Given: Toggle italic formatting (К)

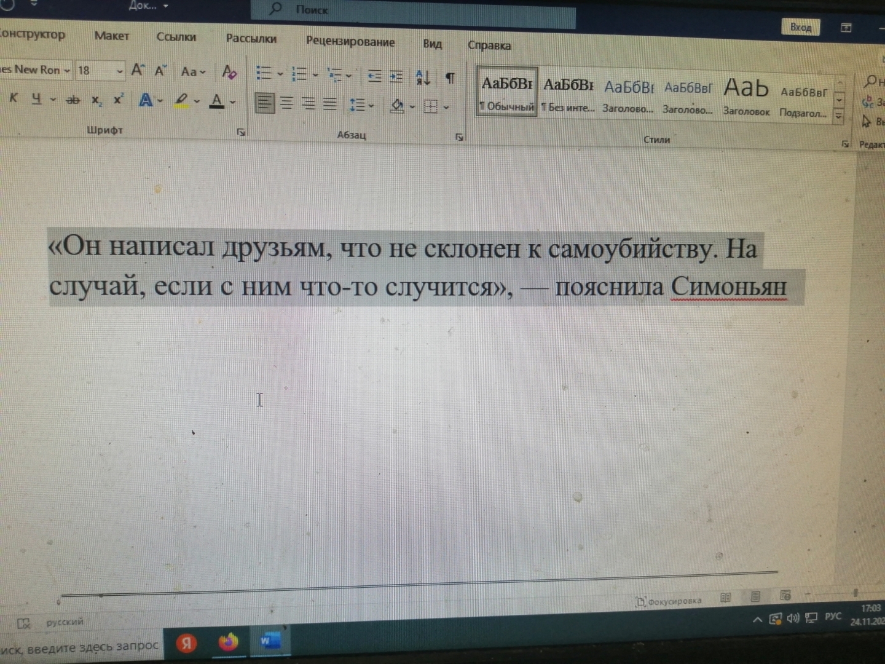Looking at the screenshot, I should point(14,98).
